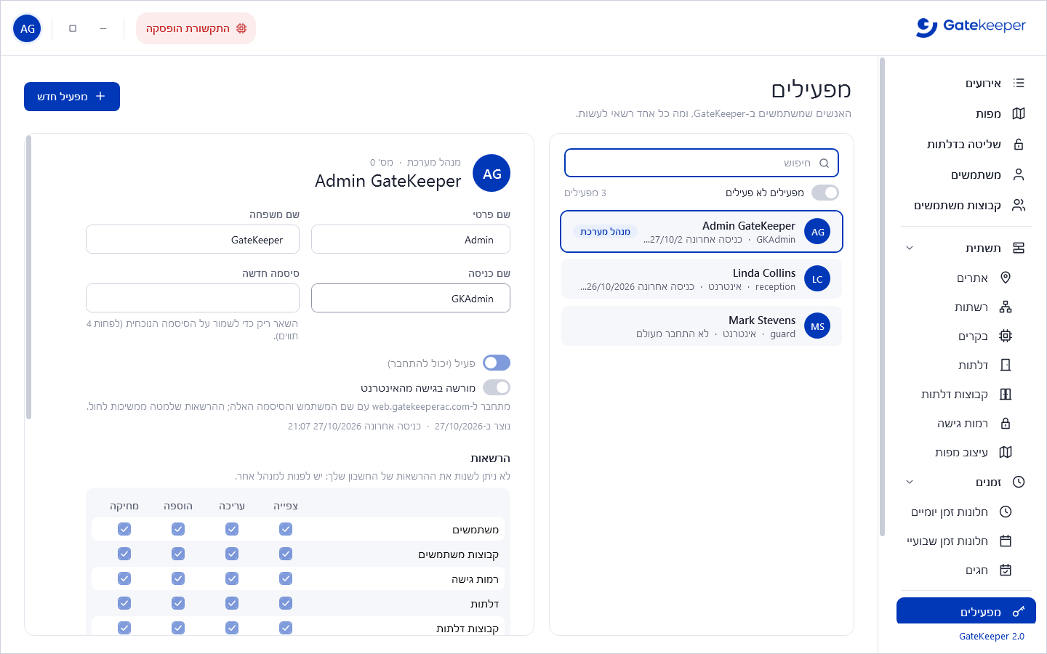The height and width of the screenshot is (654, 1047).
Task: Click the מפעיל חדש button
Action: click(72, 97)
